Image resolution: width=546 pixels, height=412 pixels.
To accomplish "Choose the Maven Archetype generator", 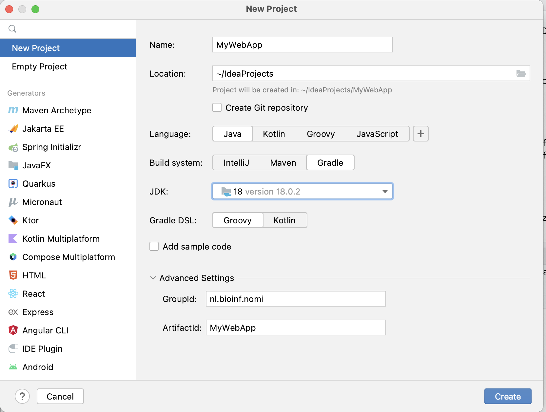I will pos(68,110).
